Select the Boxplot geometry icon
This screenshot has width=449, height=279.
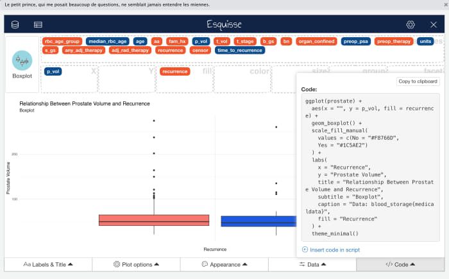[22, 60]
